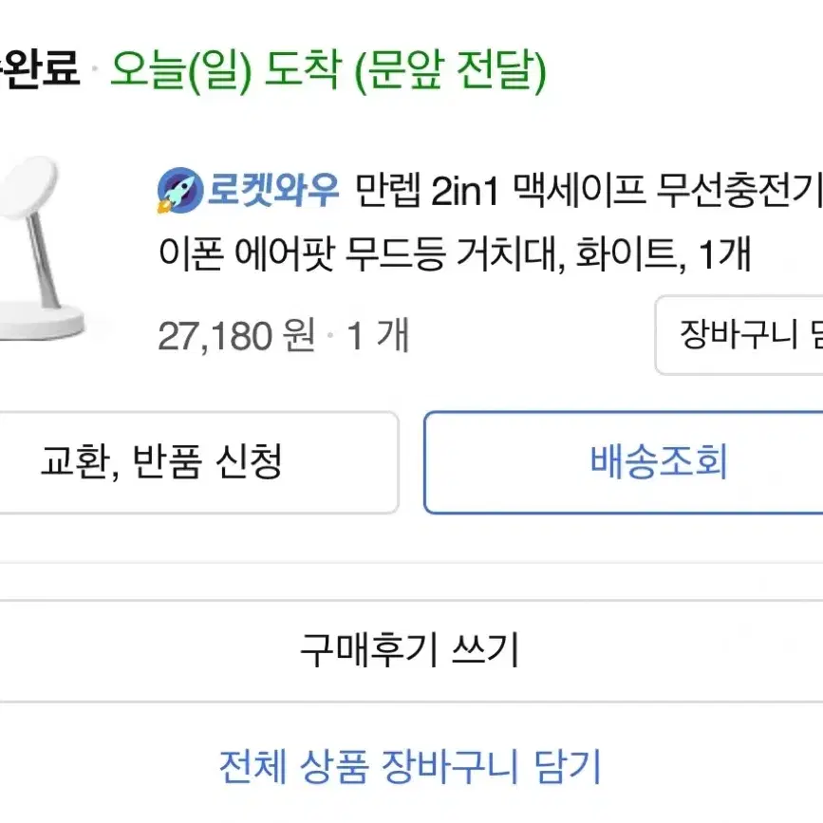Click the 완료 delivery status label
Image resolution: width=823 pixels, height=823 pixels.
pyautogui.click(x=39, y=68)
